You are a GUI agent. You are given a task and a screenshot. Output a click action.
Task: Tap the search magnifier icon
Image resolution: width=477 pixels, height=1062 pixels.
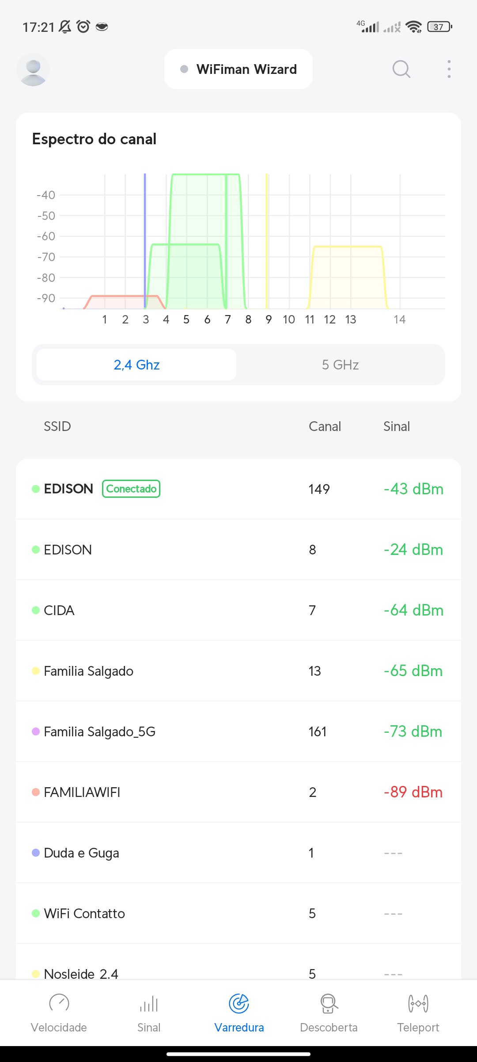(401, 69)
